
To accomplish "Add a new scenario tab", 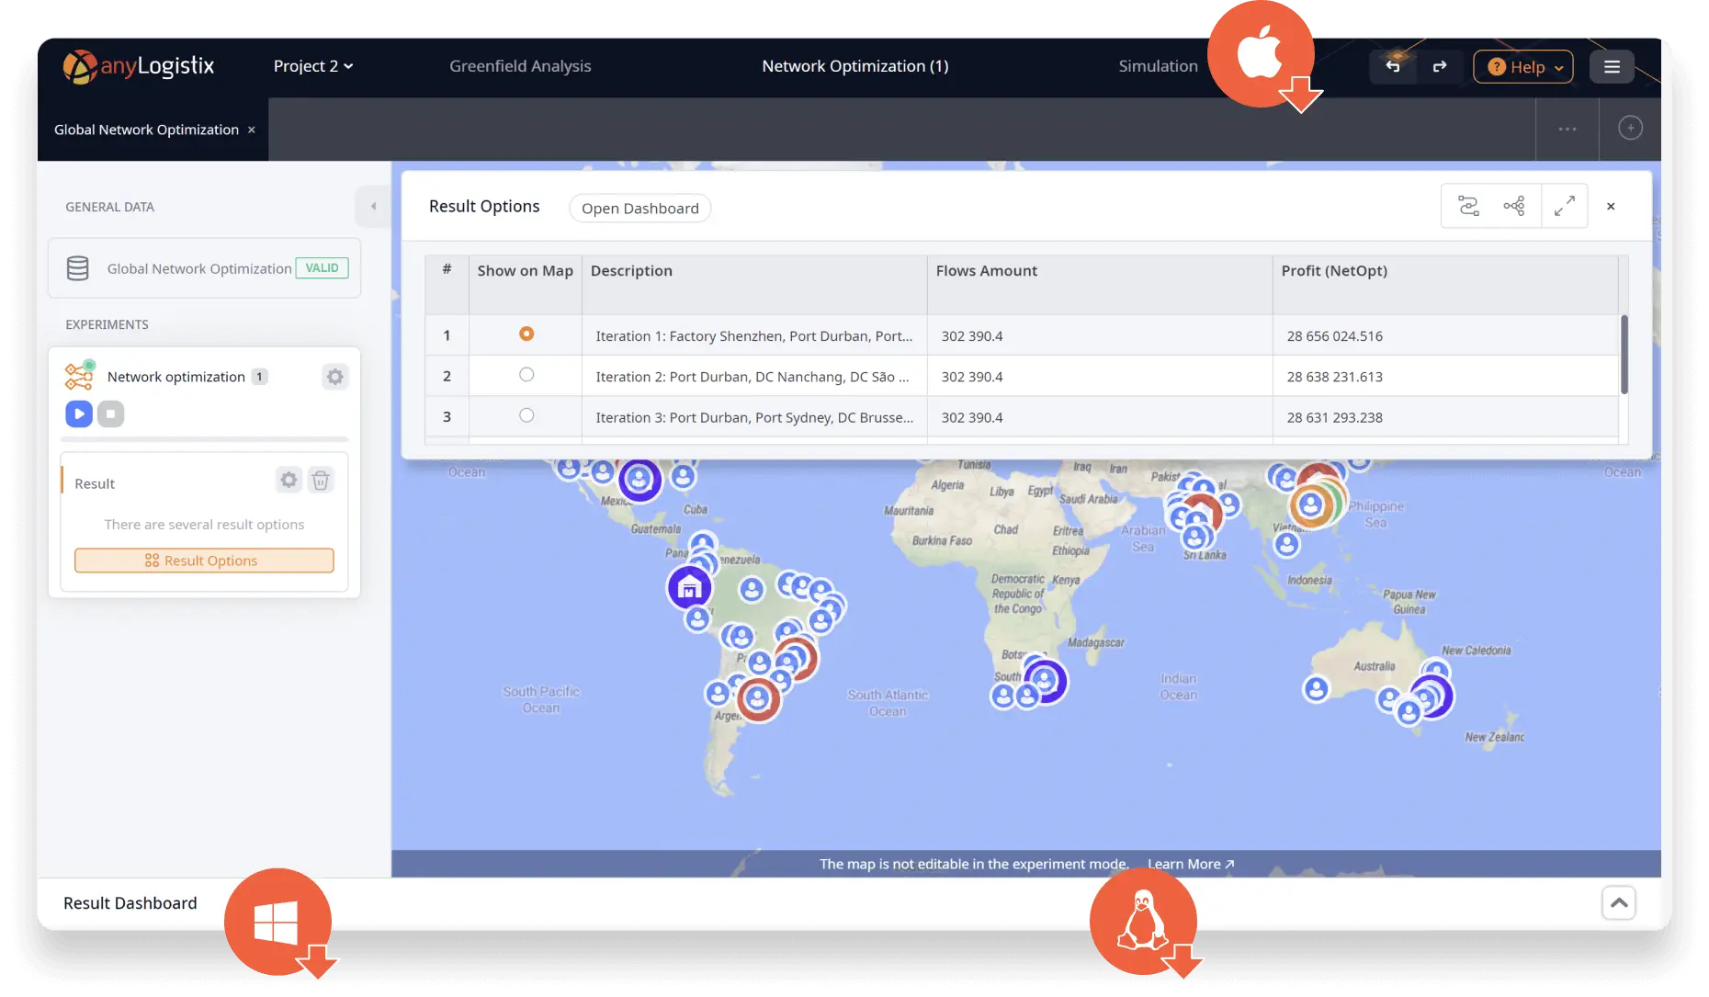I will pyautogui.click(x=1630, y=129).
